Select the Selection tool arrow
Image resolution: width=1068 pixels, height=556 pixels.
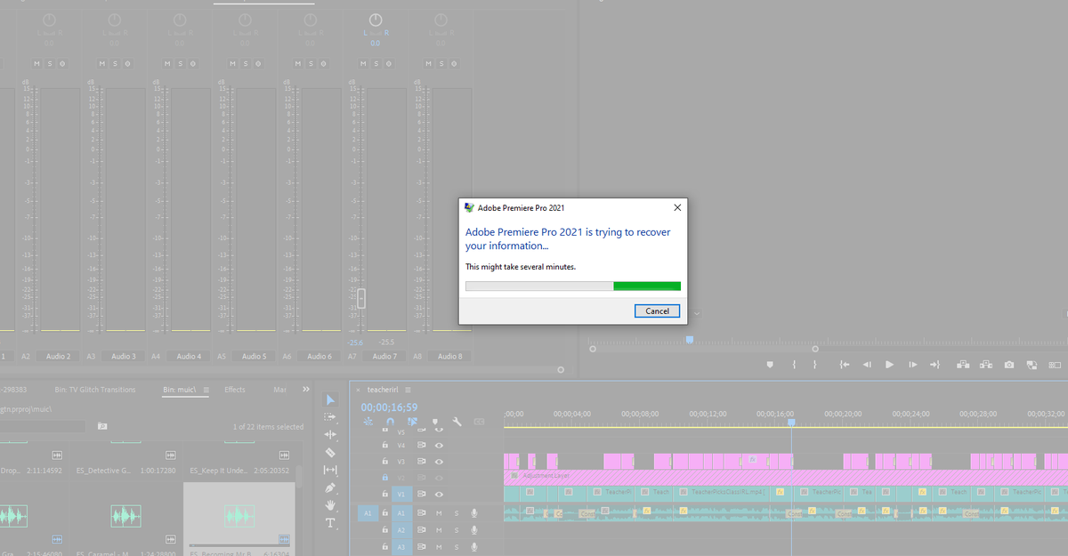[330, 399]
